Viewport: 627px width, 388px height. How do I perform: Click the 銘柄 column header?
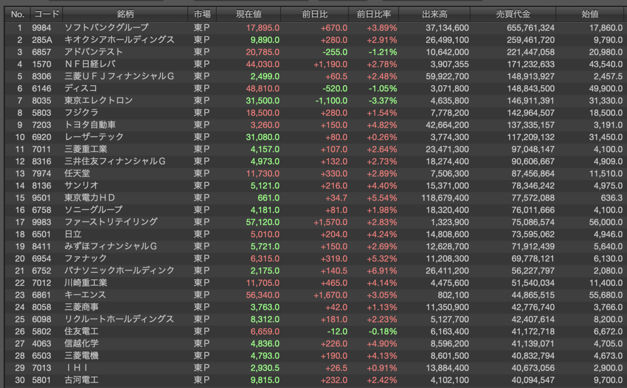[125, 14]
